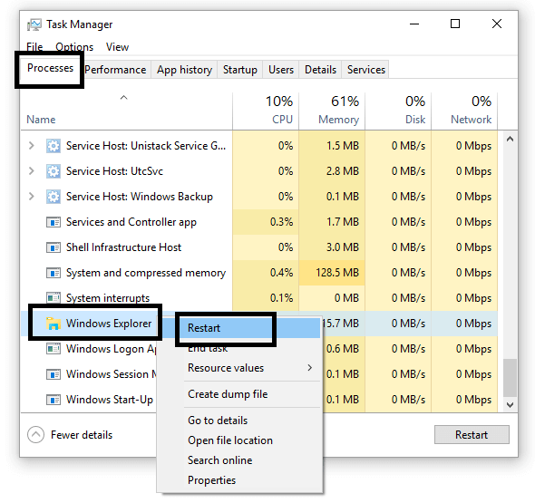Click the Services and Controller app icon

pos(53,222)
